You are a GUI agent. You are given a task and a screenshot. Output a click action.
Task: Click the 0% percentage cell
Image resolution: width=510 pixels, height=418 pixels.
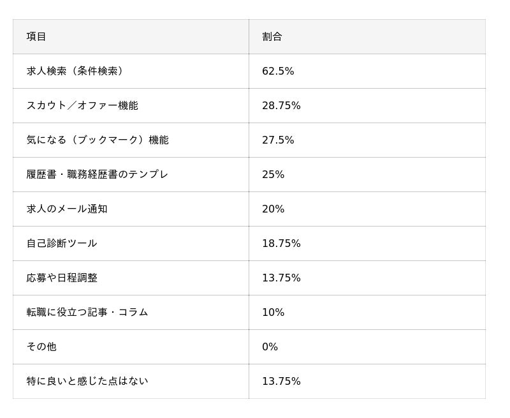click(x=270, y=347)
